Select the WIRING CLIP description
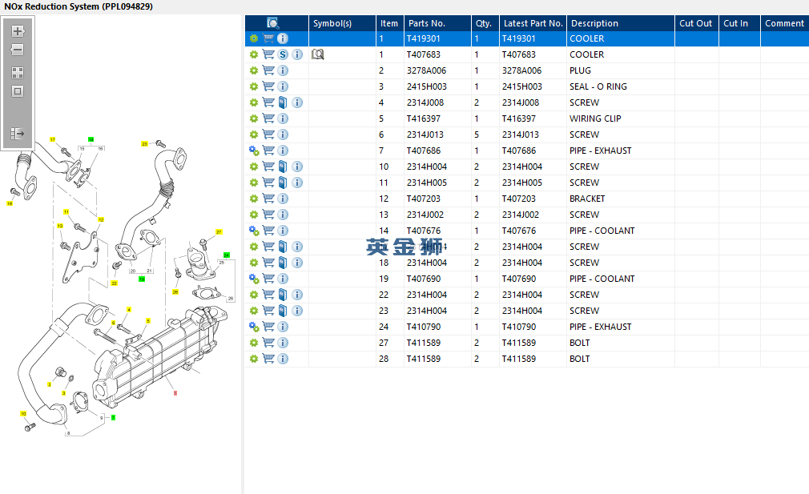Image resolution: width=809 pixels, height=494 pixels. tap(621, 118)
